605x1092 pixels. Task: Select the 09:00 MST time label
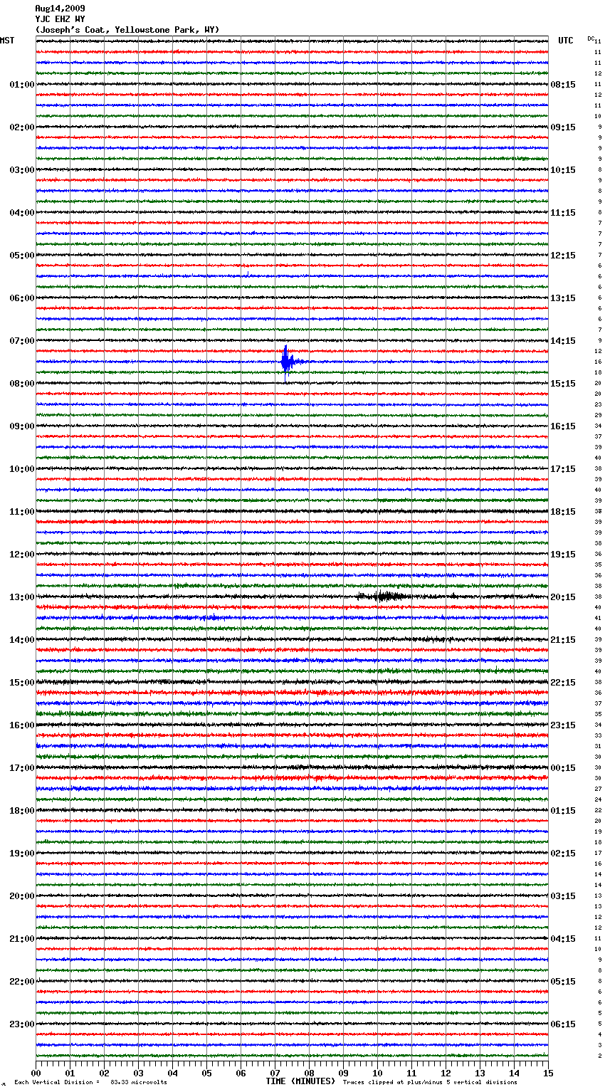click(x=22, y=426)
